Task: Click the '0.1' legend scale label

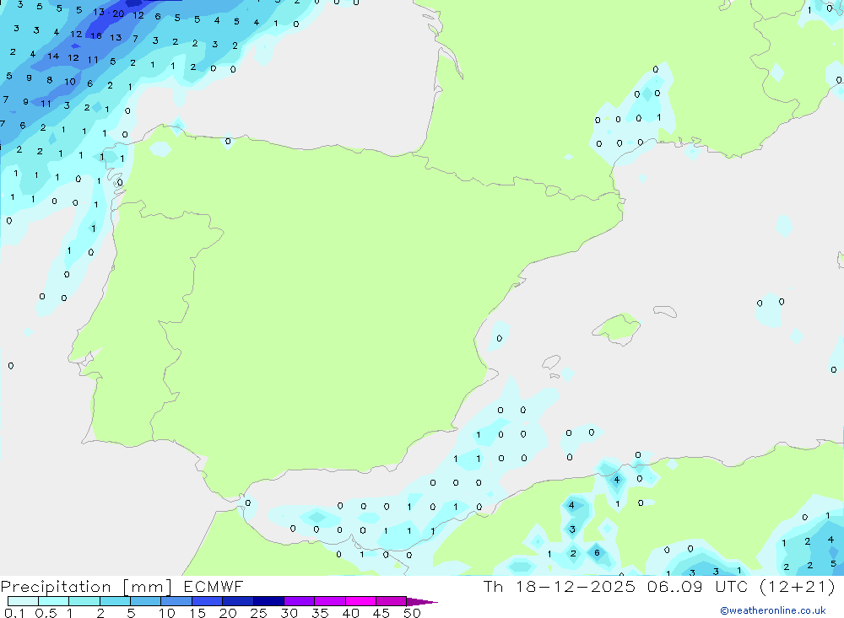Action: [x=14, y=613]
